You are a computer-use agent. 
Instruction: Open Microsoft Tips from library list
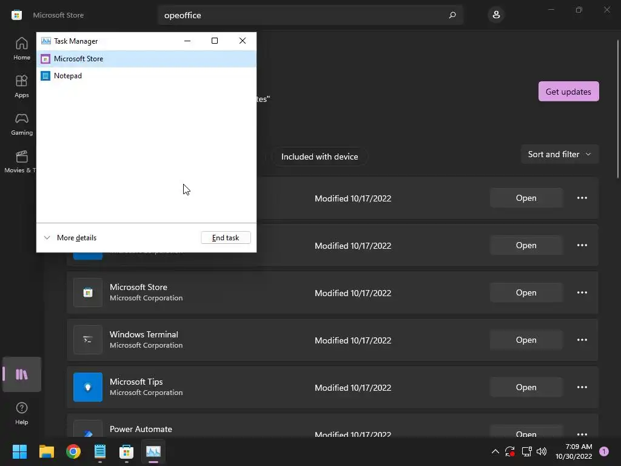pos(526,387)
